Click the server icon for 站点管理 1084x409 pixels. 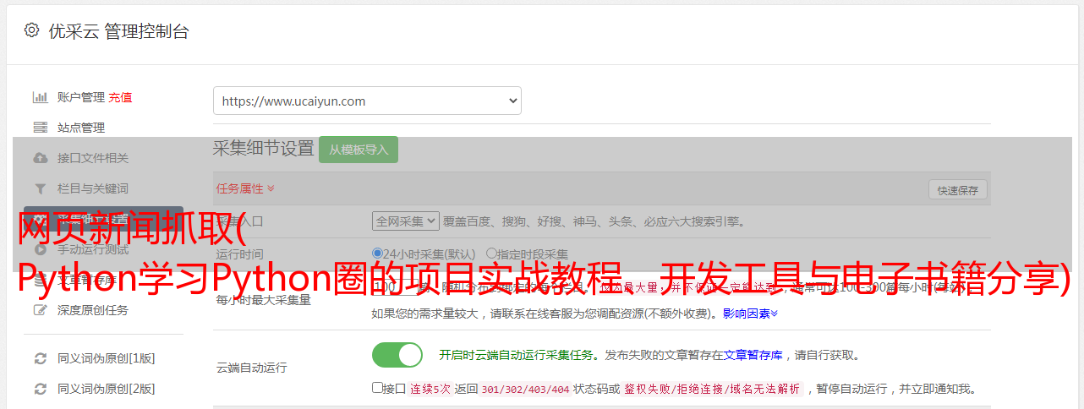40,128
